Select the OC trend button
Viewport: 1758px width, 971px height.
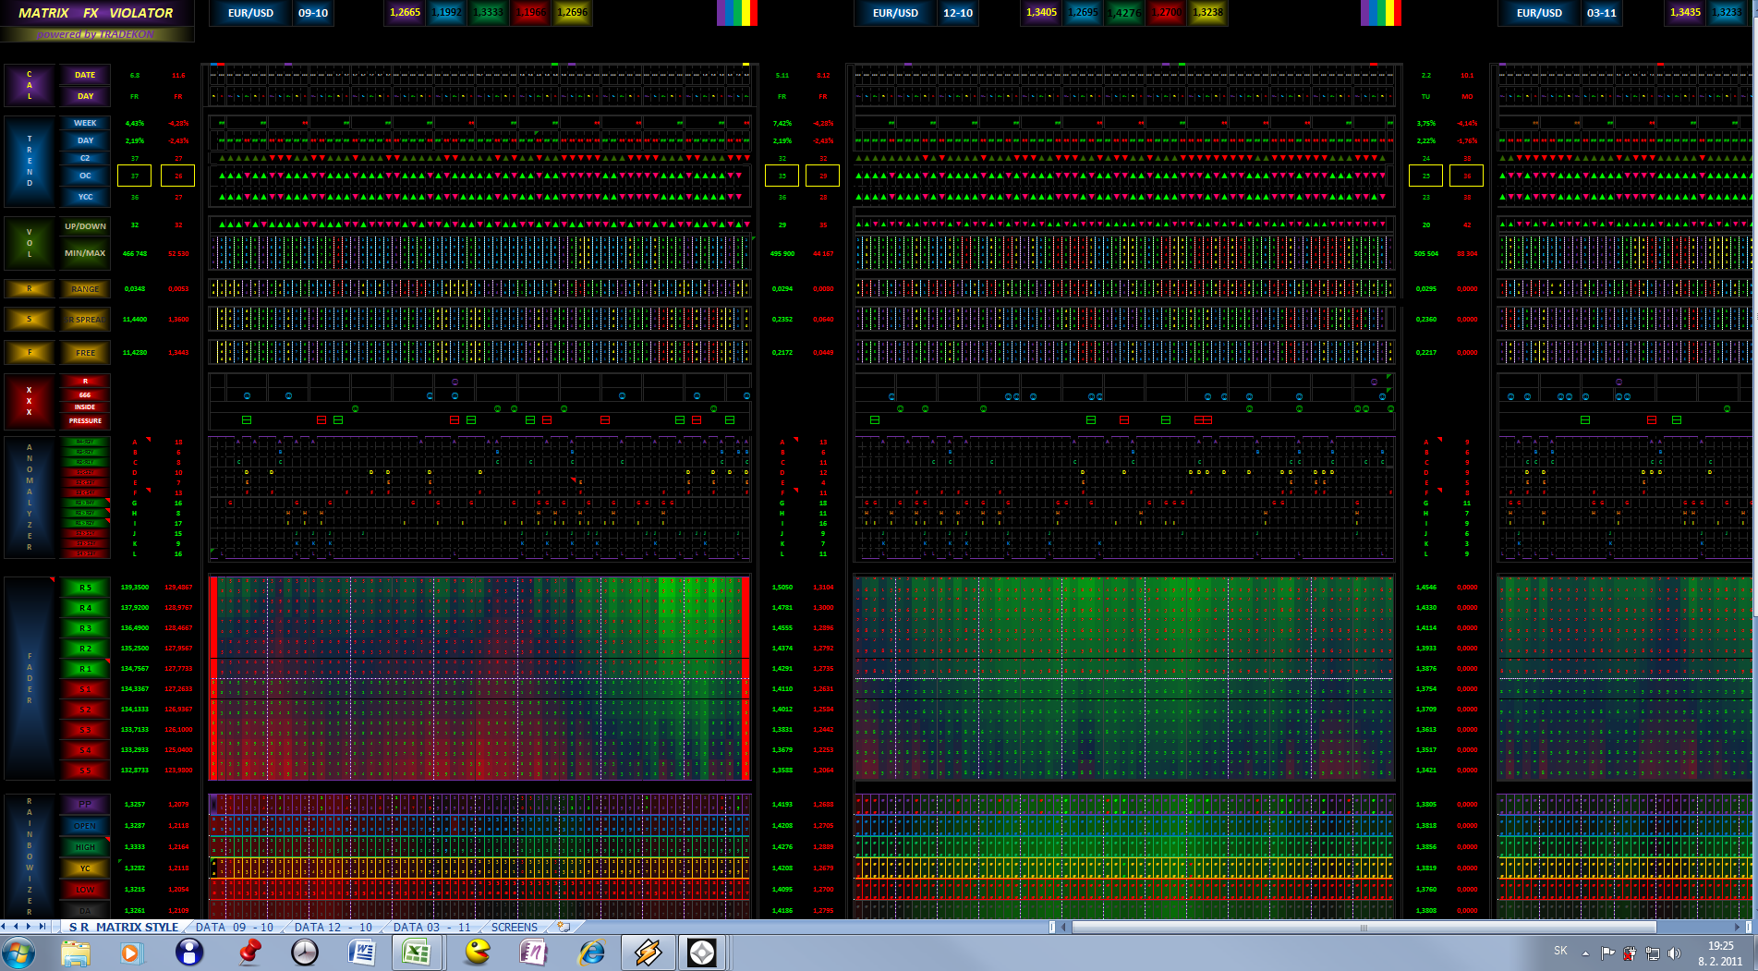(85, 176)
